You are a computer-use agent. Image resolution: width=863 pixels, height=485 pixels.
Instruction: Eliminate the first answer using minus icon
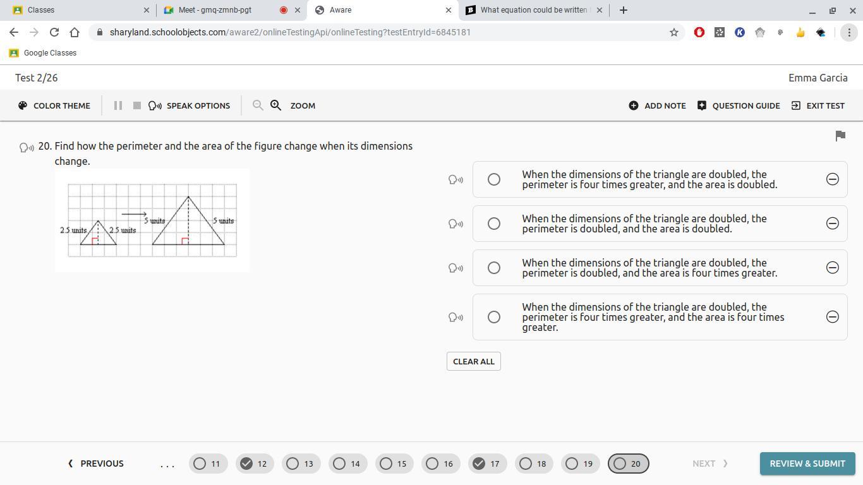pos(833,179)
